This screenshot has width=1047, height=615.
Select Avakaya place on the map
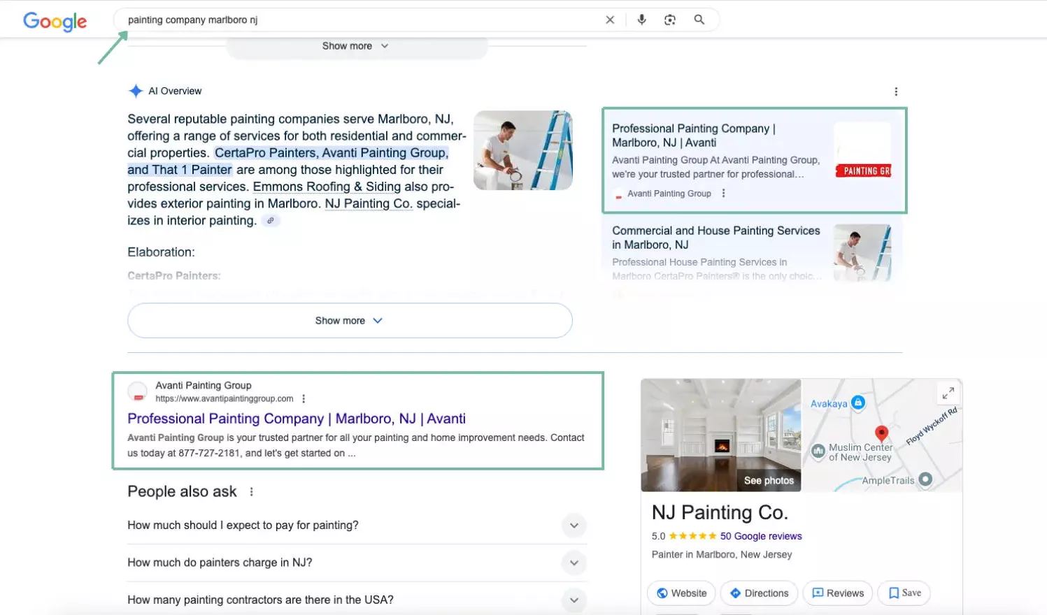(x=838, y=403)
